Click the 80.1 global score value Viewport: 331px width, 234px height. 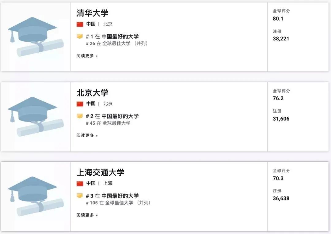(278, 19)
